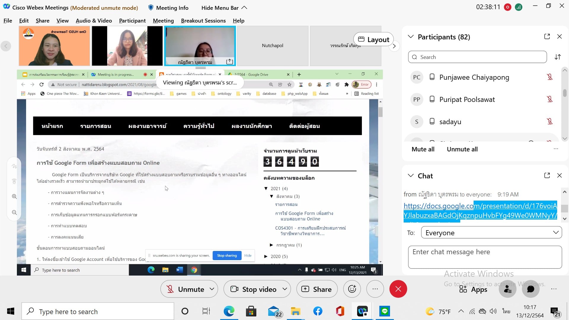Unmute Punjawee Chaiyapong's microphone icon
Image resolution: width=569 pixels, height=320 pixels.
coord(550,77)
